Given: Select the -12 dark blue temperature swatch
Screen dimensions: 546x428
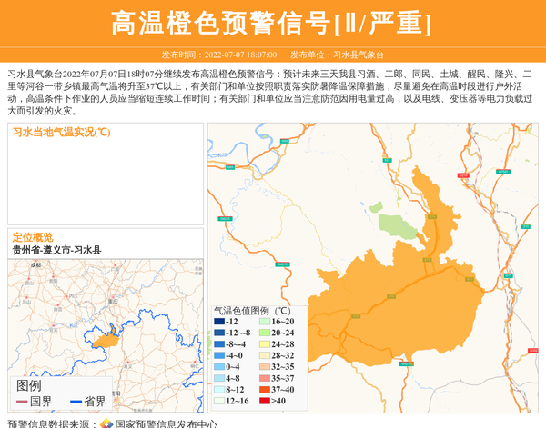Looking at the screenshot, I should 219,322.
